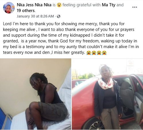Open the right photo with red car
The image size is (143, 130).
[107, 94]
